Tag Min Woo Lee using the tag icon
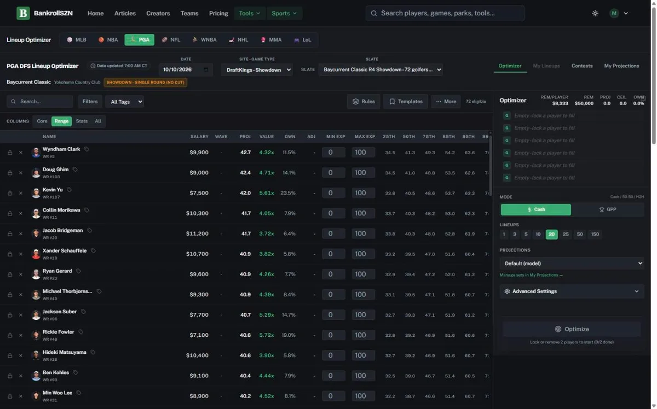 tap(79, 393)
